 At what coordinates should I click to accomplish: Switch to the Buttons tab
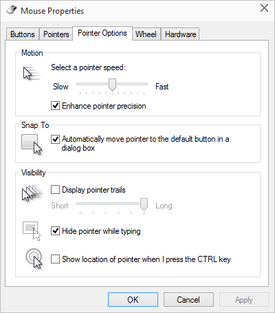(23, 34)
